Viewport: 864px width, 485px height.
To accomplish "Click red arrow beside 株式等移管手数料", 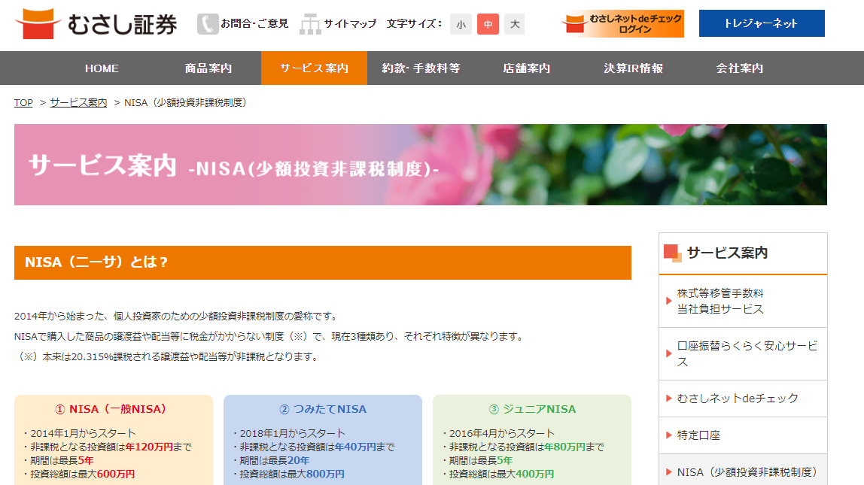I will pos(669,301).
